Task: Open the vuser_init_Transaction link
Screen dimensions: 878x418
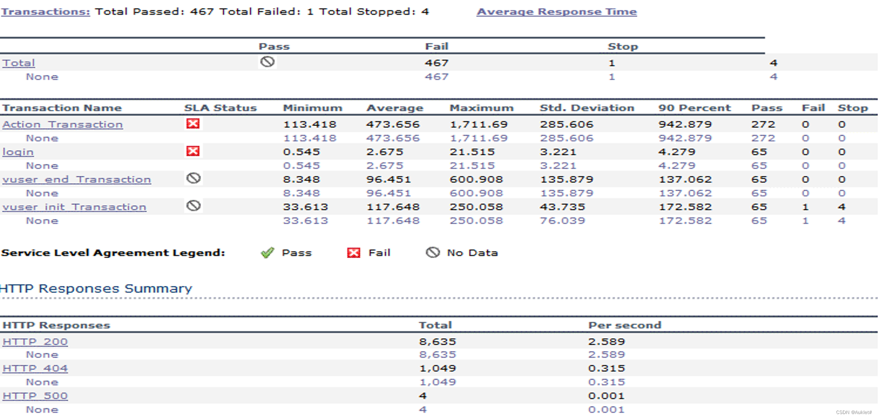Action: pyautogui.click(x=74, y=207)
